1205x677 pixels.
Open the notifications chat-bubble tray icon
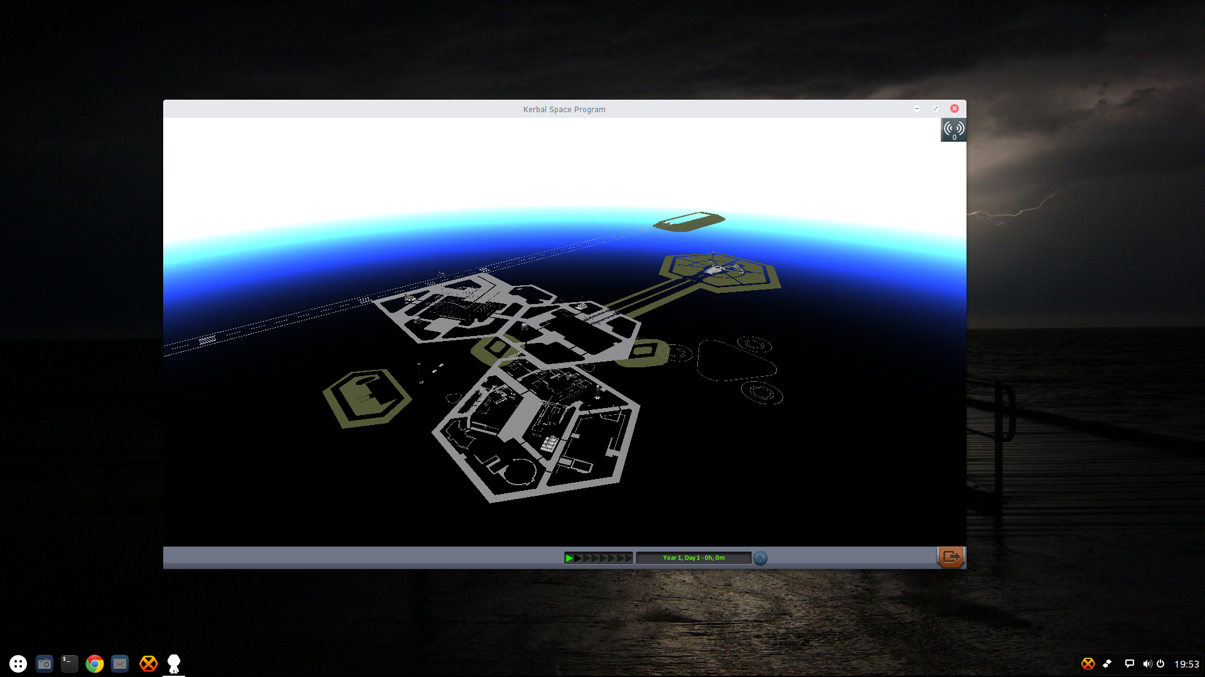(1129, 664)
